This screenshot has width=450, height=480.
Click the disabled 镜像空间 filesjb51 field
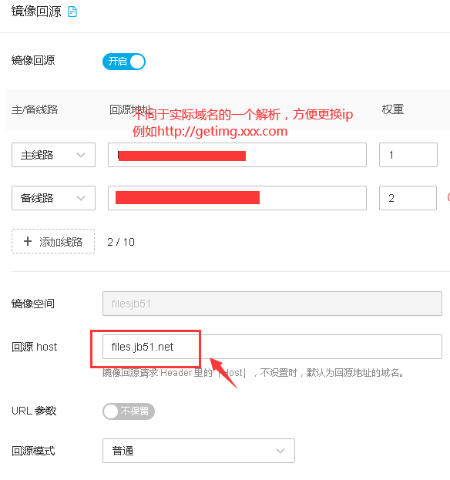[x=272, y=304]
